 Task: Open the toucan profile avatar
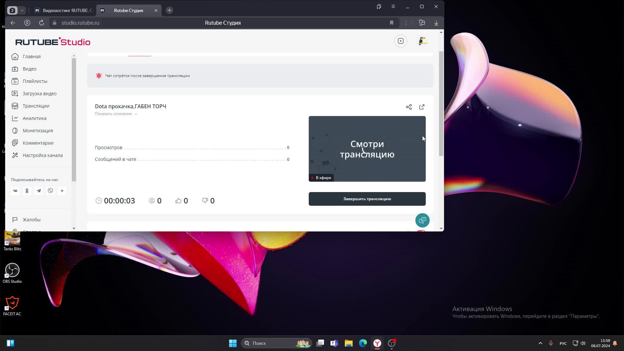pyautogui.click(x=422, y=41)
